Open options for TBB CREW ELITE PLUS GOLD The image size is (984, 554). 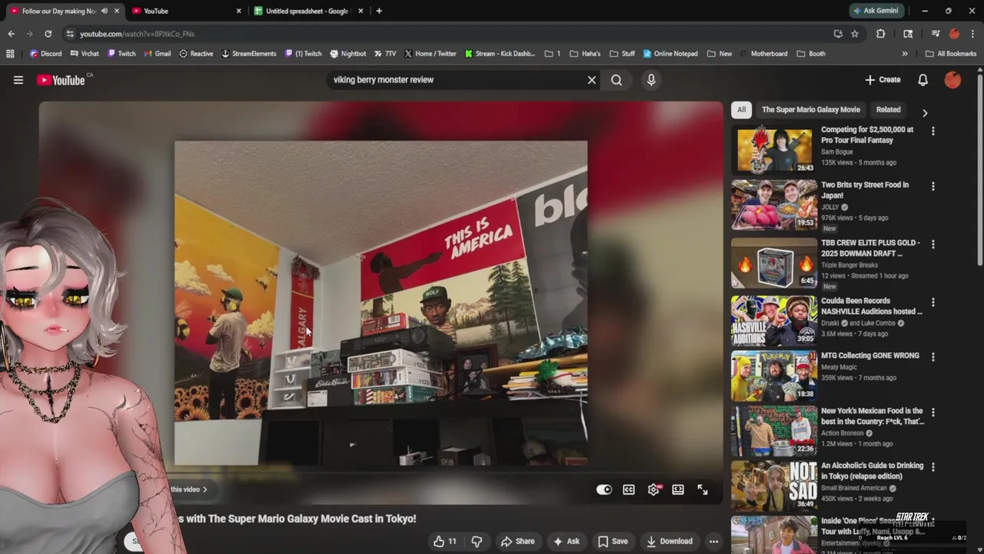(933, 244)
